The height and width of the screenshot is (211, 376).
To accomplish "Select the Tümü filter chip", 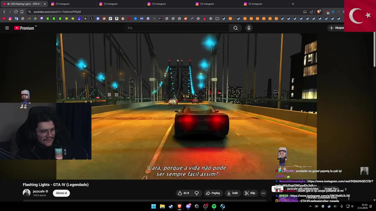I will 277,189.
